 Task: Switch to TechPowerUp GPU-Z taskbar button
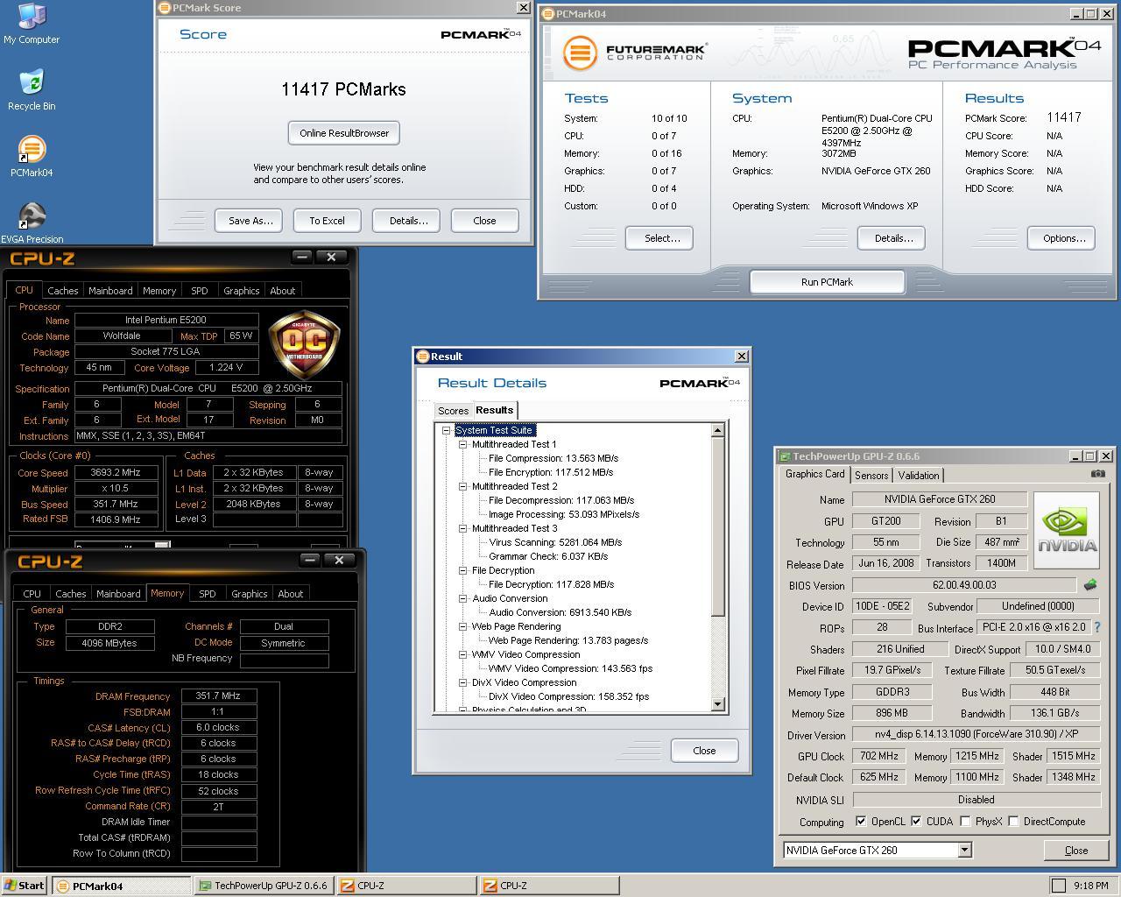[x=264, y=886]
